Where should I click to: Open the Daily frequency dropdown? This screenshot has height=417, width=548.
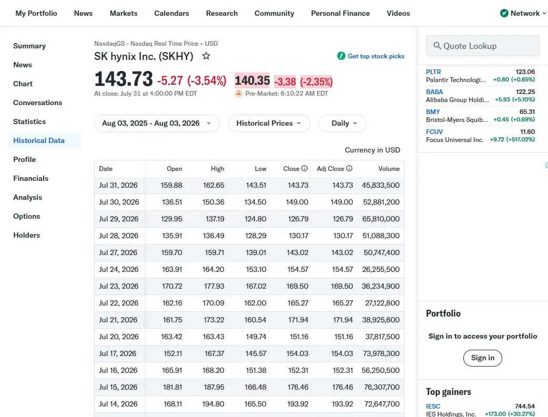[x=342, y=124]
